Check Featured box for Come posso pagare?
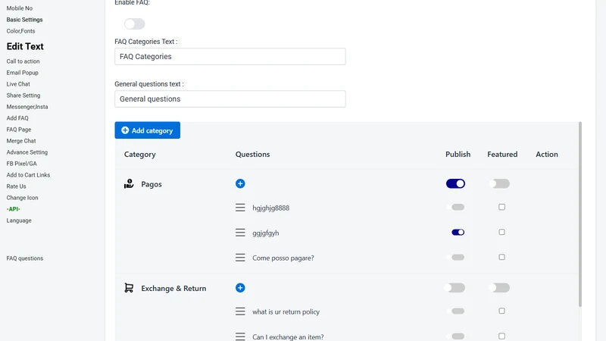This screenshot has height=341, width=606. pos(501,257)
